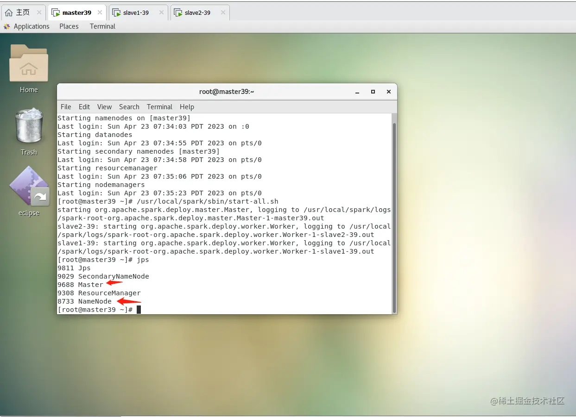Viewport: 576px width, 417px height.
Task: Click the 'Starting resourcemanager' line
Action: pos(108,168)
